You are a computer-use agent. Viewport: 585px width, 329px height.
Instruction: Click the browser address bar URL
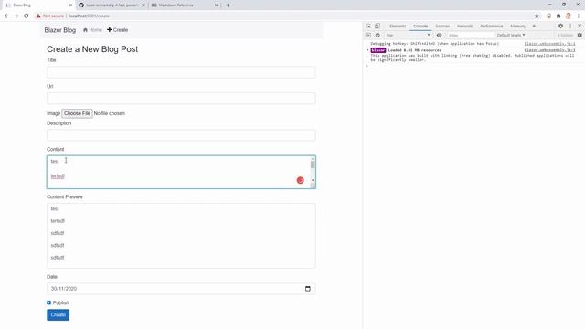coord(90,16)
